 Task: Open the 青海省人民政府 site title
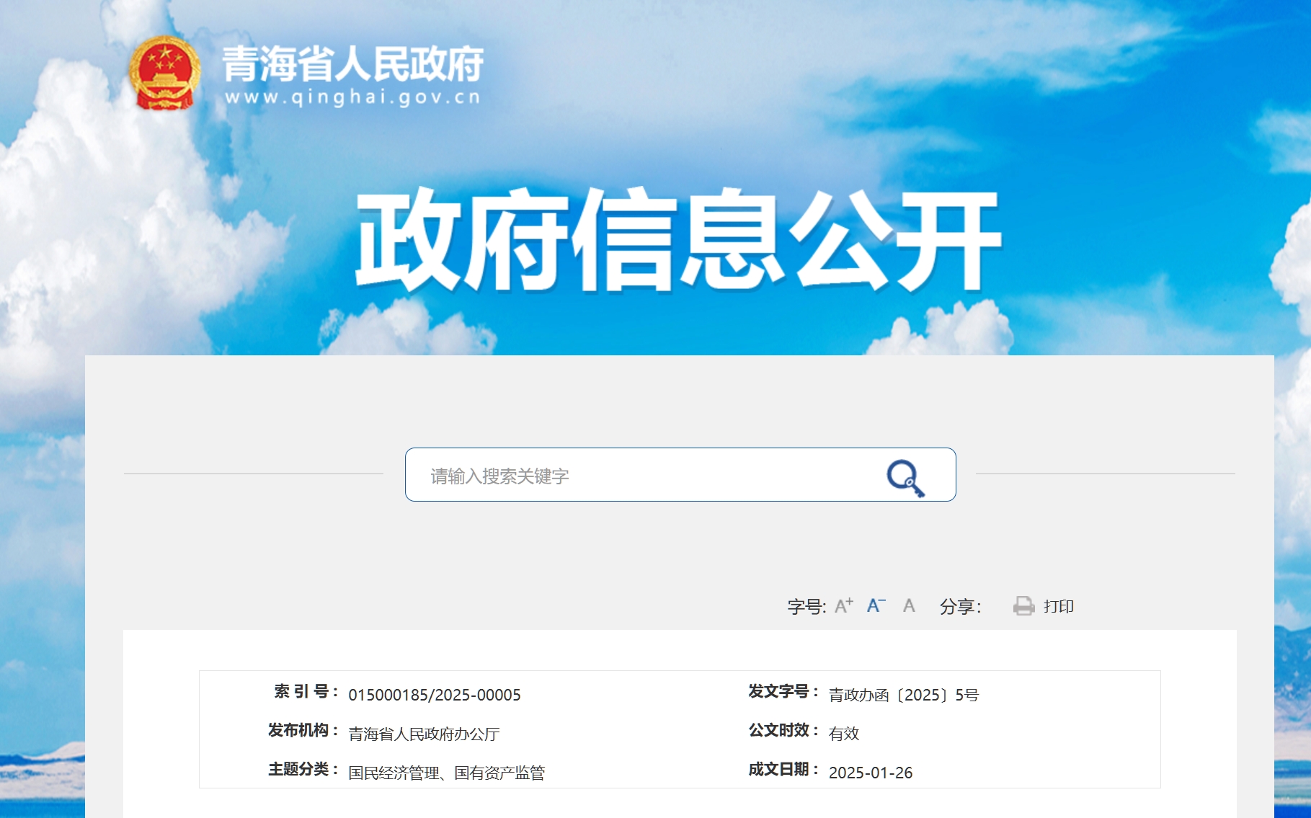(352, 63)
